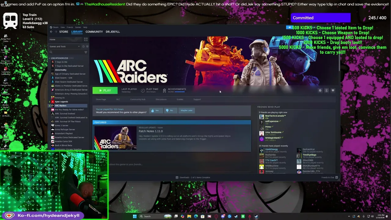The image size is (391, 220).
Task: Open the game info icon
Action: 327,90
